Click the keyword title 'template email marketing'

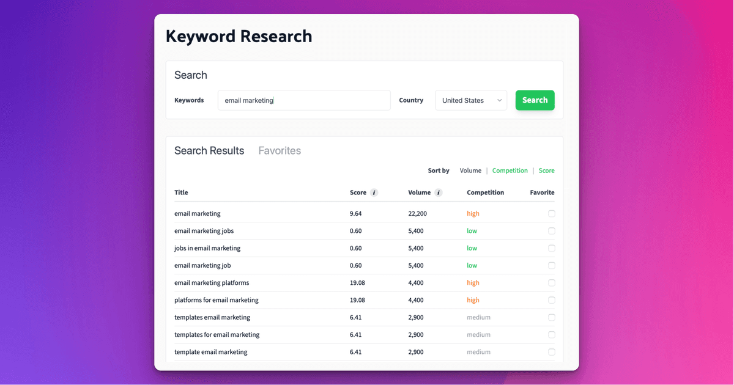211,352
